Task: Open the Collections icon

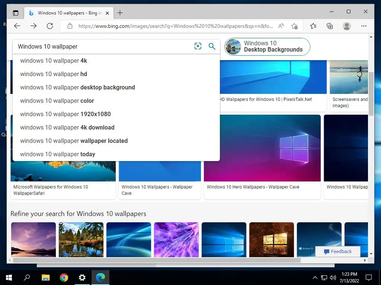Action: click(330, 26)
